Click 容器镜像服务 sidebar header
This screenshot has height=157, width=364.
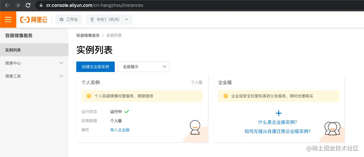(x=19, y=36)
